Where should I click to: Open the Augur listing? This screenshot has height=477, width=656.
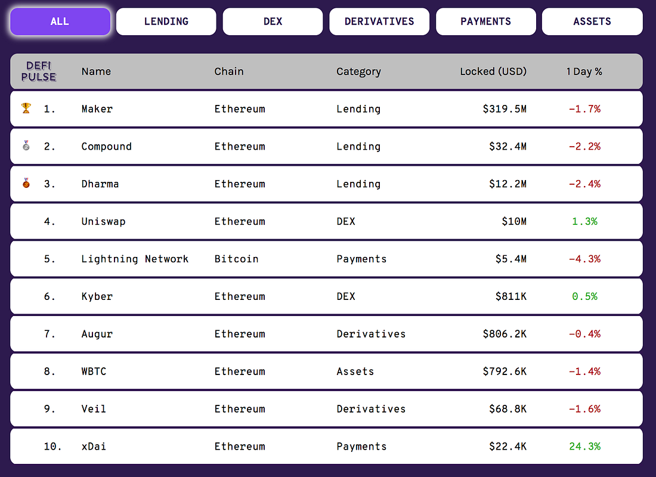click(x=326, y=334)
